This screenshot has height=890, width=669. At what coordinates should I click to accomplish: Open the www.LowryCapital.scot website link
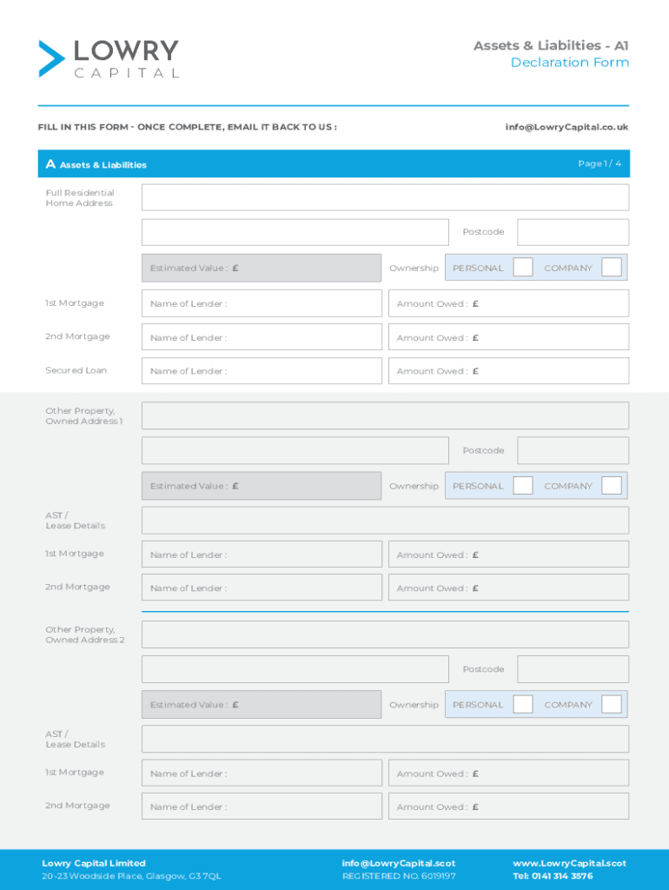point(569,863)
